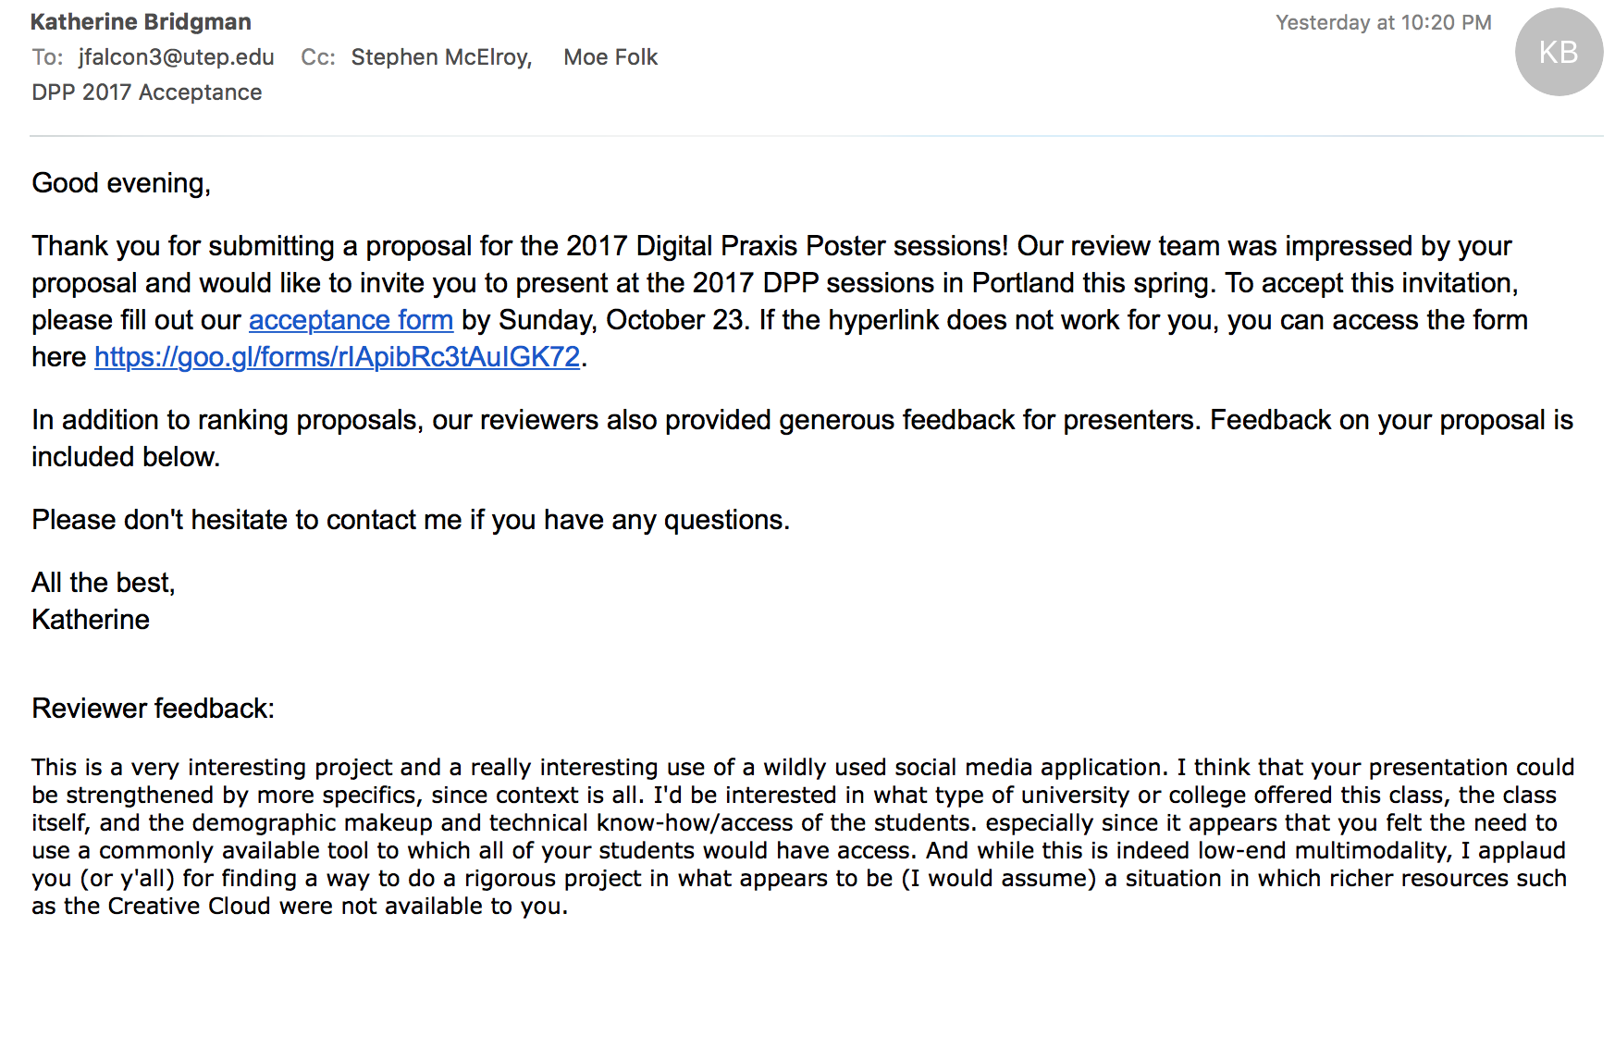The image size is (1615, 1049).
Task: Select recipient jfalcon3@utep.edu address
Action: click(x=177, y=57)
